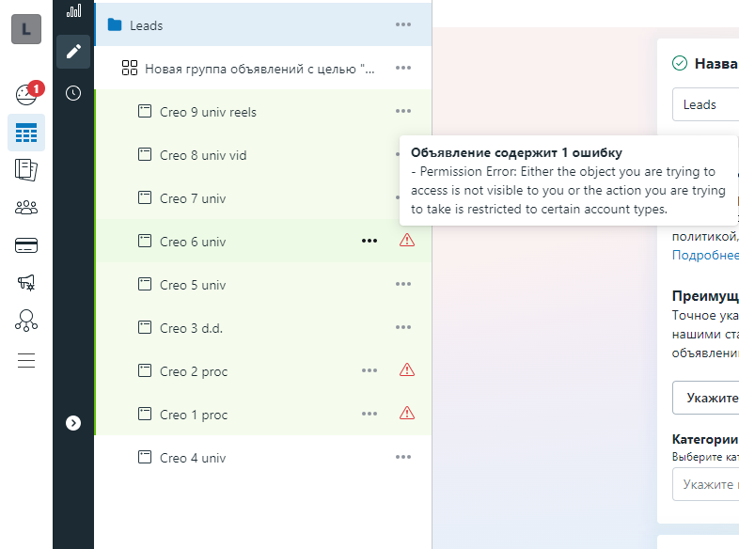This screenshot has width=739, height=549.
Task: Open the all tools hamburger menu
Action: tap(26, 360)
